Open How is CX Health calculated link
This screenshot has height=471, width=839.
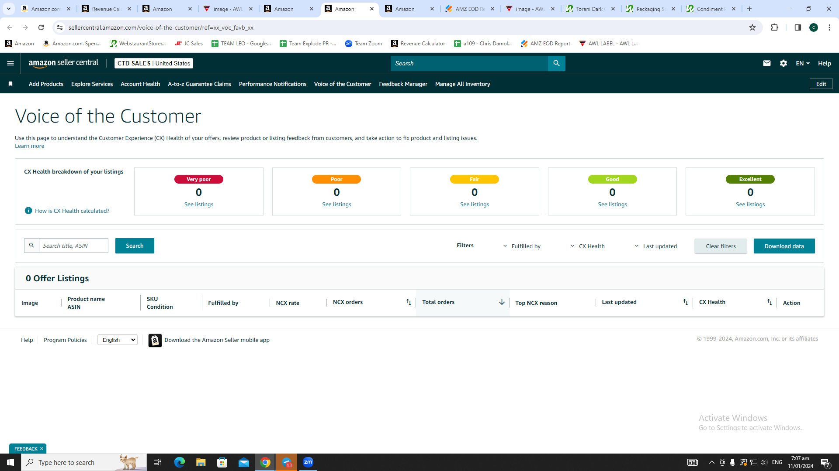pos(72,211)
